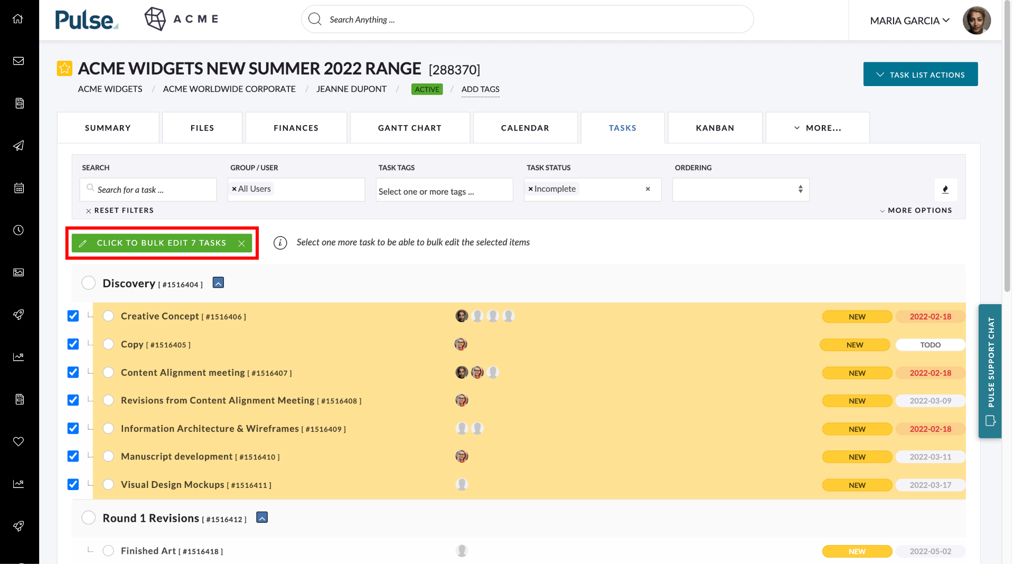Open the mail envelope icon in sidebar
1014x564 pixels.
click(x=18, y=61)
